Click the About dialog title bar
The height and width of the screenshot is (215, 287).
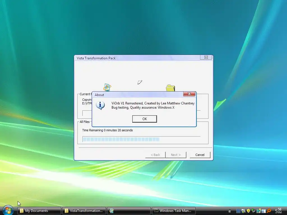click(x=138, y=95)
